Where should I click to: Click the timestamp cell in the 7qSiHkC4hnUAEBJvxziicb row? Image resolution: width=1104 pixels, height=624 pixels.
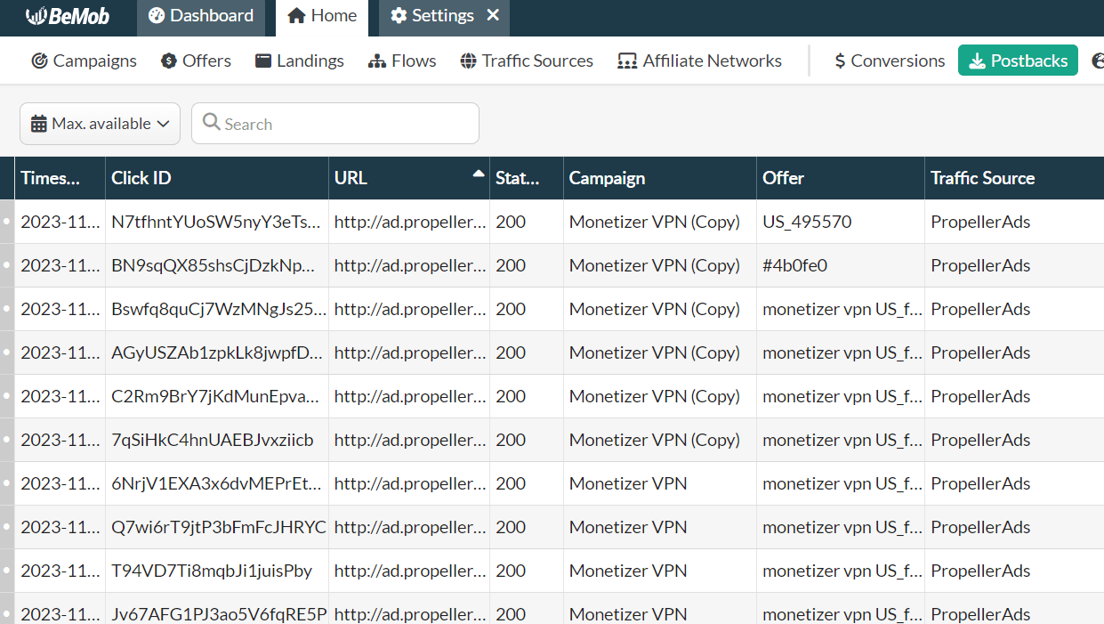[60, 440]
